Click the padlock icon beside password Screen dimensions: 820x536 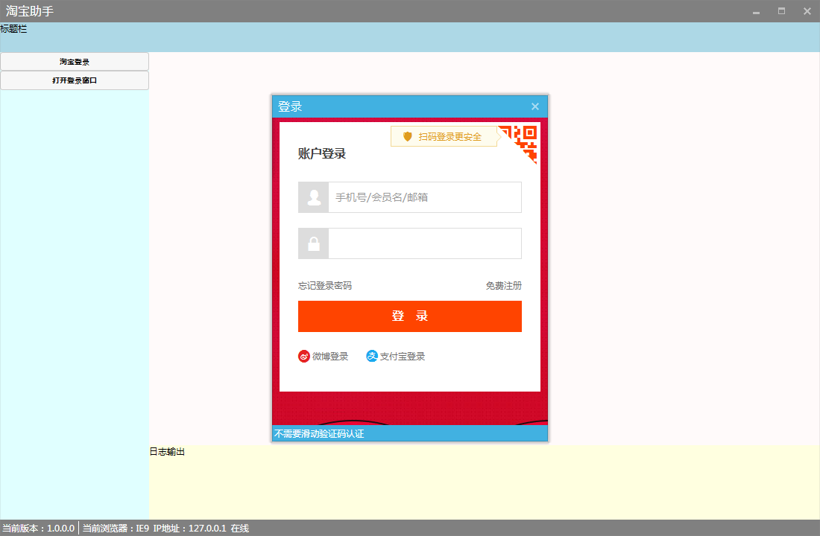pyautogui.click(x=313, y=243)
